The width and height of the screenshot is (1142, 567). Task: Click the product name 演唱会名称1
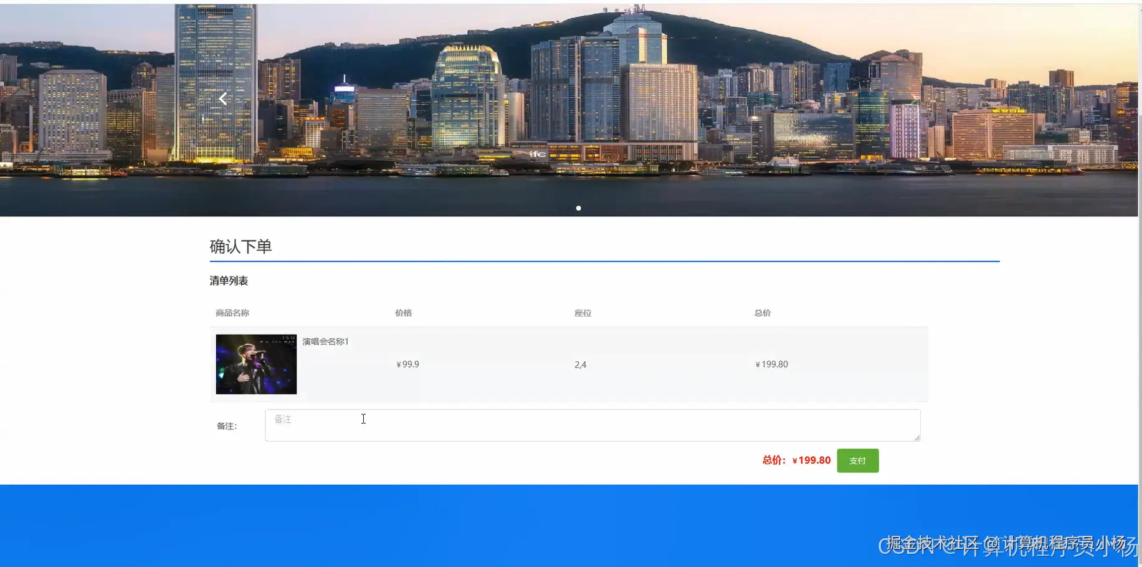[325, 341]
